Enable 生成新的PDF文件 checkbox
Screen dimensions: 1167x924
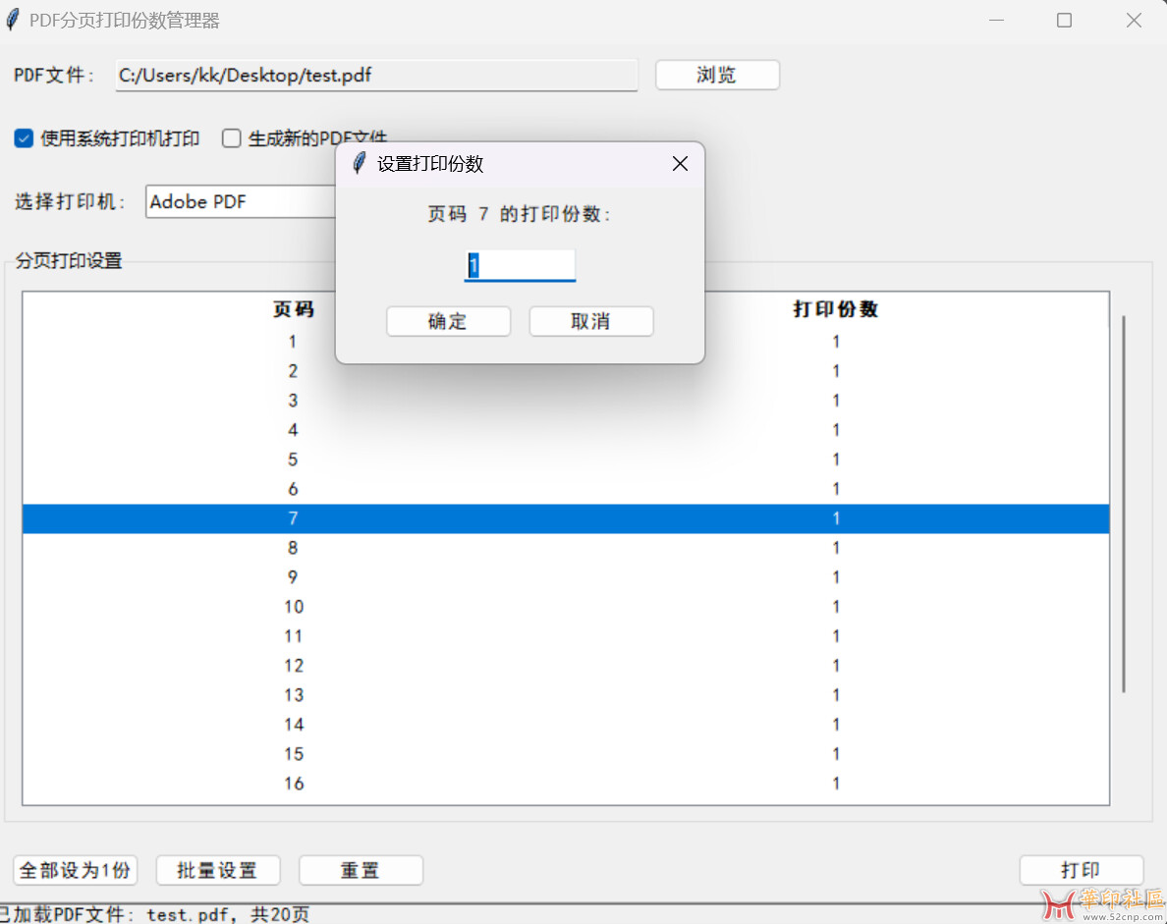click(x=232, y=138)
